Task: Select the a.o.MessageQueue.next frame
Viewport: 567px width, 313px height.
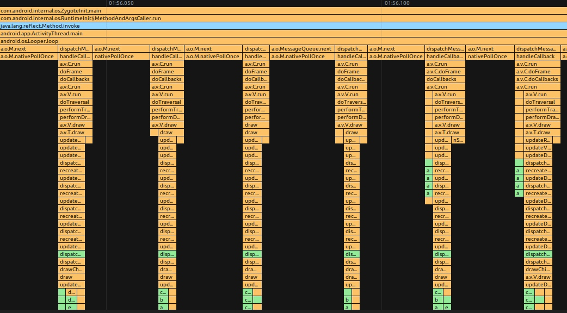Action: (303, 49)
